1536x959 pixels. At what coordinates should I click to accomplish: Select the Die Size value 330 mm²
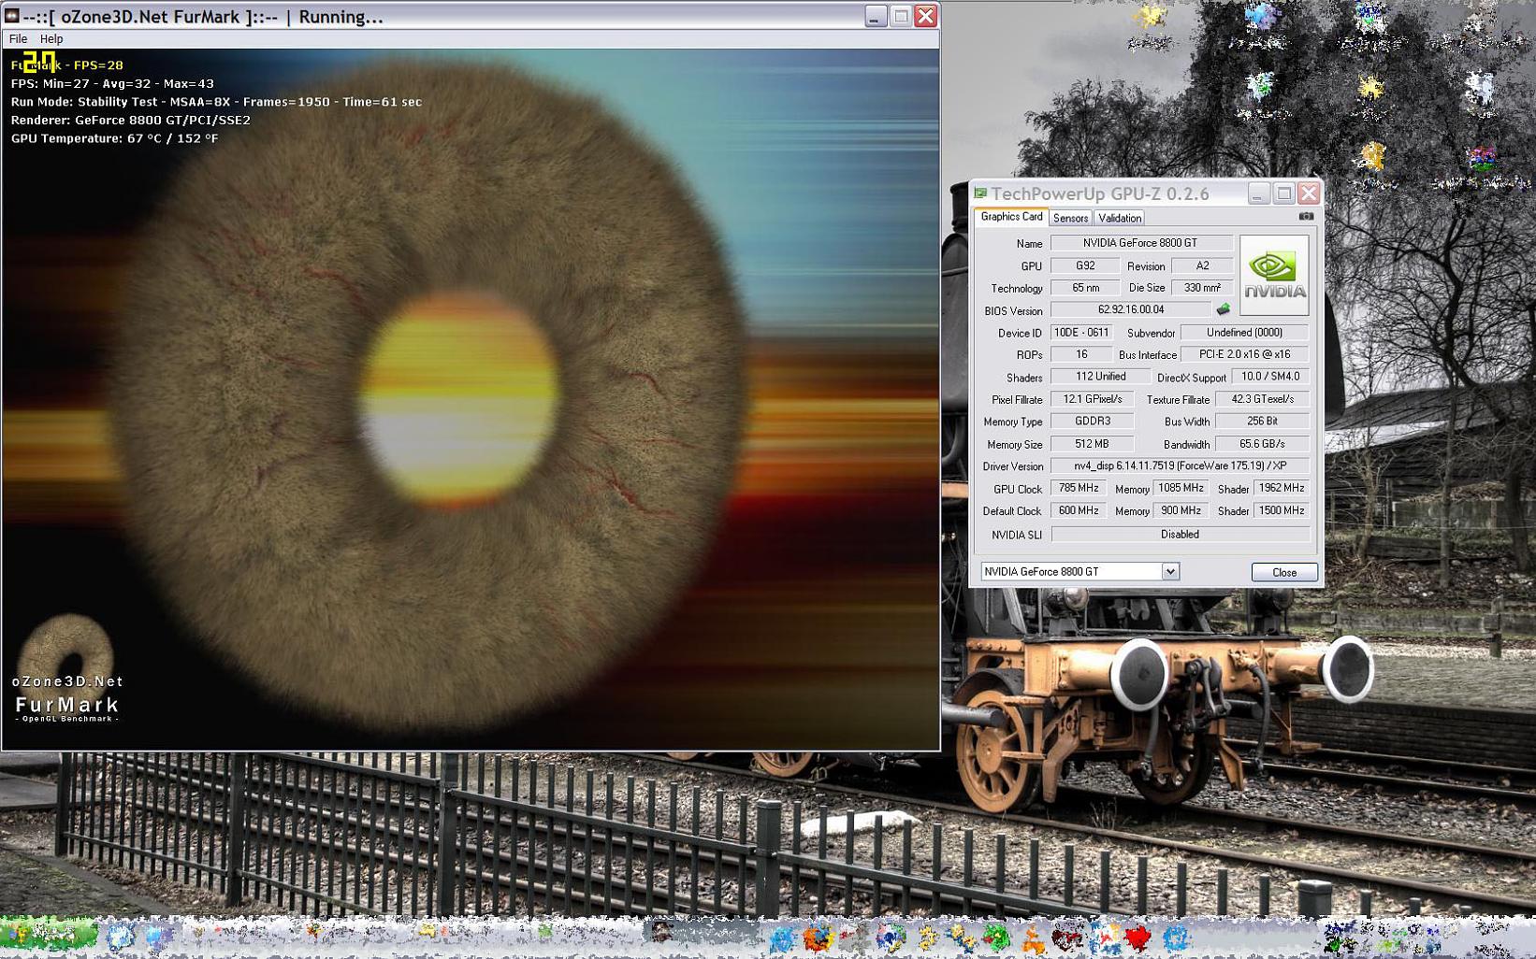coord(1202,288)
